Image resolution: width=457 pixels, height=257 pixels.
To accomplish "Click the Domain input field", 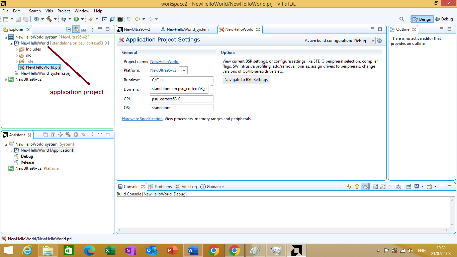I will (179, 89).
